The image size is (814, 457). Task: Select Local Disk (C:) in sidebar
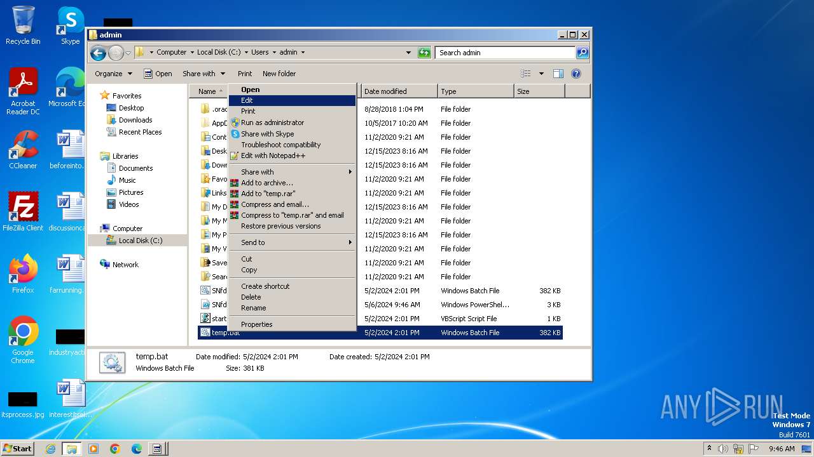click(x=140, y=241)
